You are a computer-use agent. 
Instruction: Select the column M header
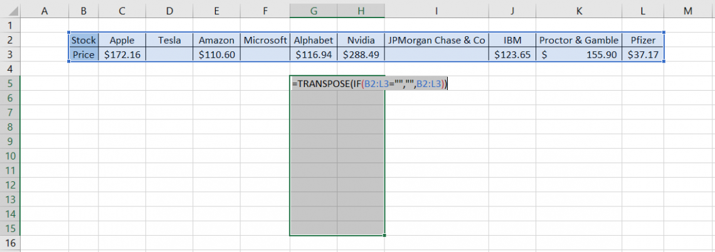[x=689, y=11]
